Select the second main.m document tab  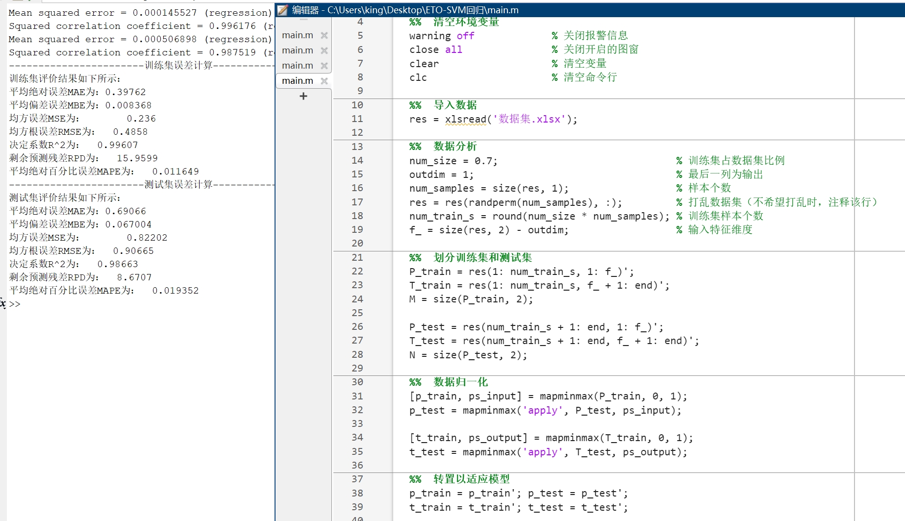pos(297,50)
